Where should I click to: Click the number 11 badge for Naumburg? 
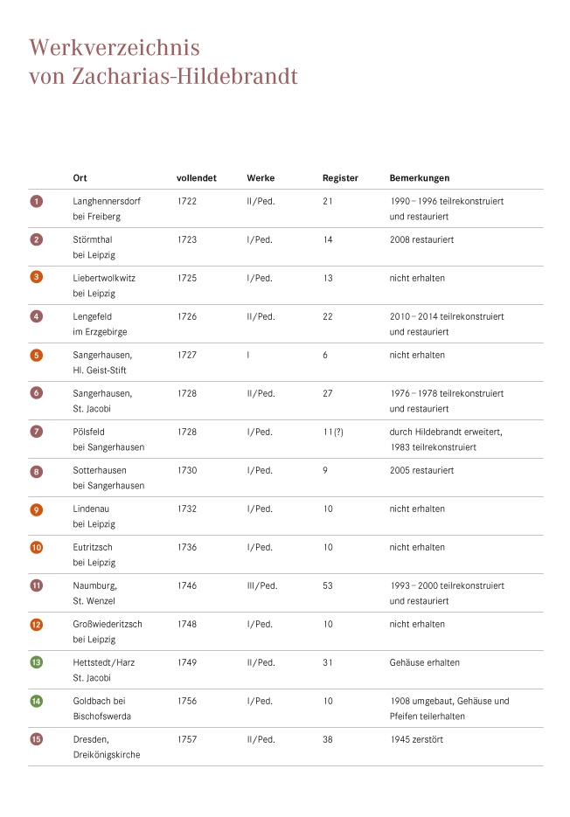37,585
